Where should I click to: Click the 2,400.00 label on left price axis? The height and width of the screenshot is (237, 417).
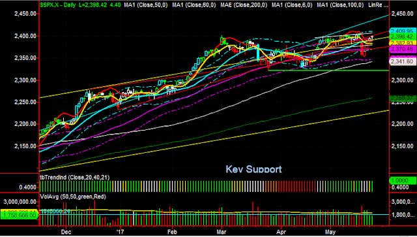coord(25,36)
